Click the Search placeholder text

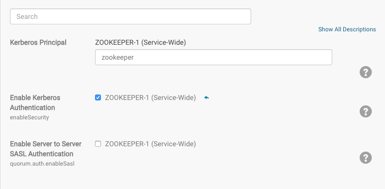27,16
